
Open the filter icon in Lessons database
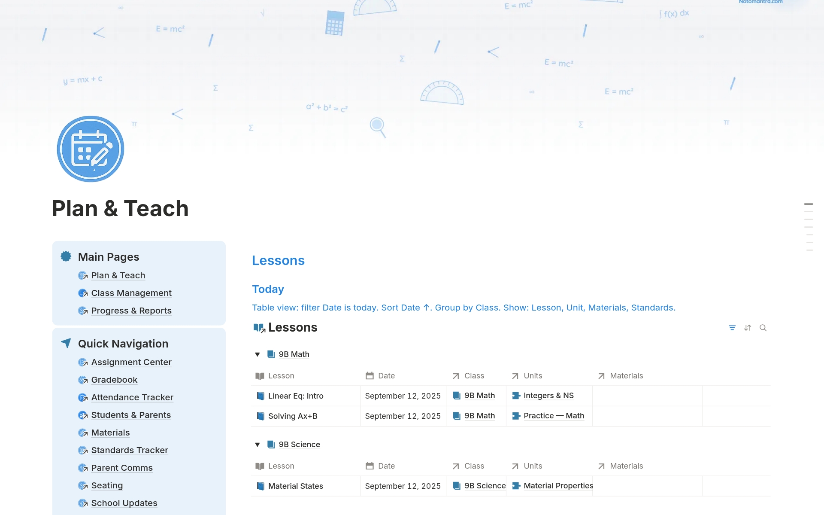point(732,328)
